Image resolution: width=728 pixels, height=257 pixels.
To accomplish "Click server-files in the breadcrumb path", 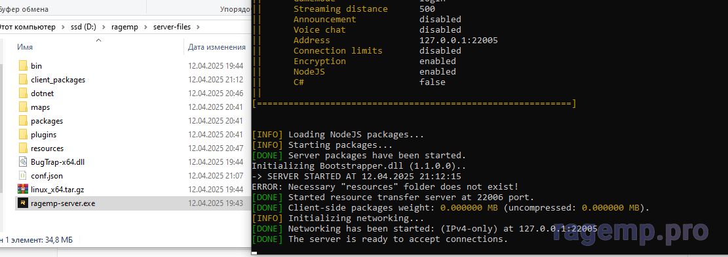I will 172,27.
